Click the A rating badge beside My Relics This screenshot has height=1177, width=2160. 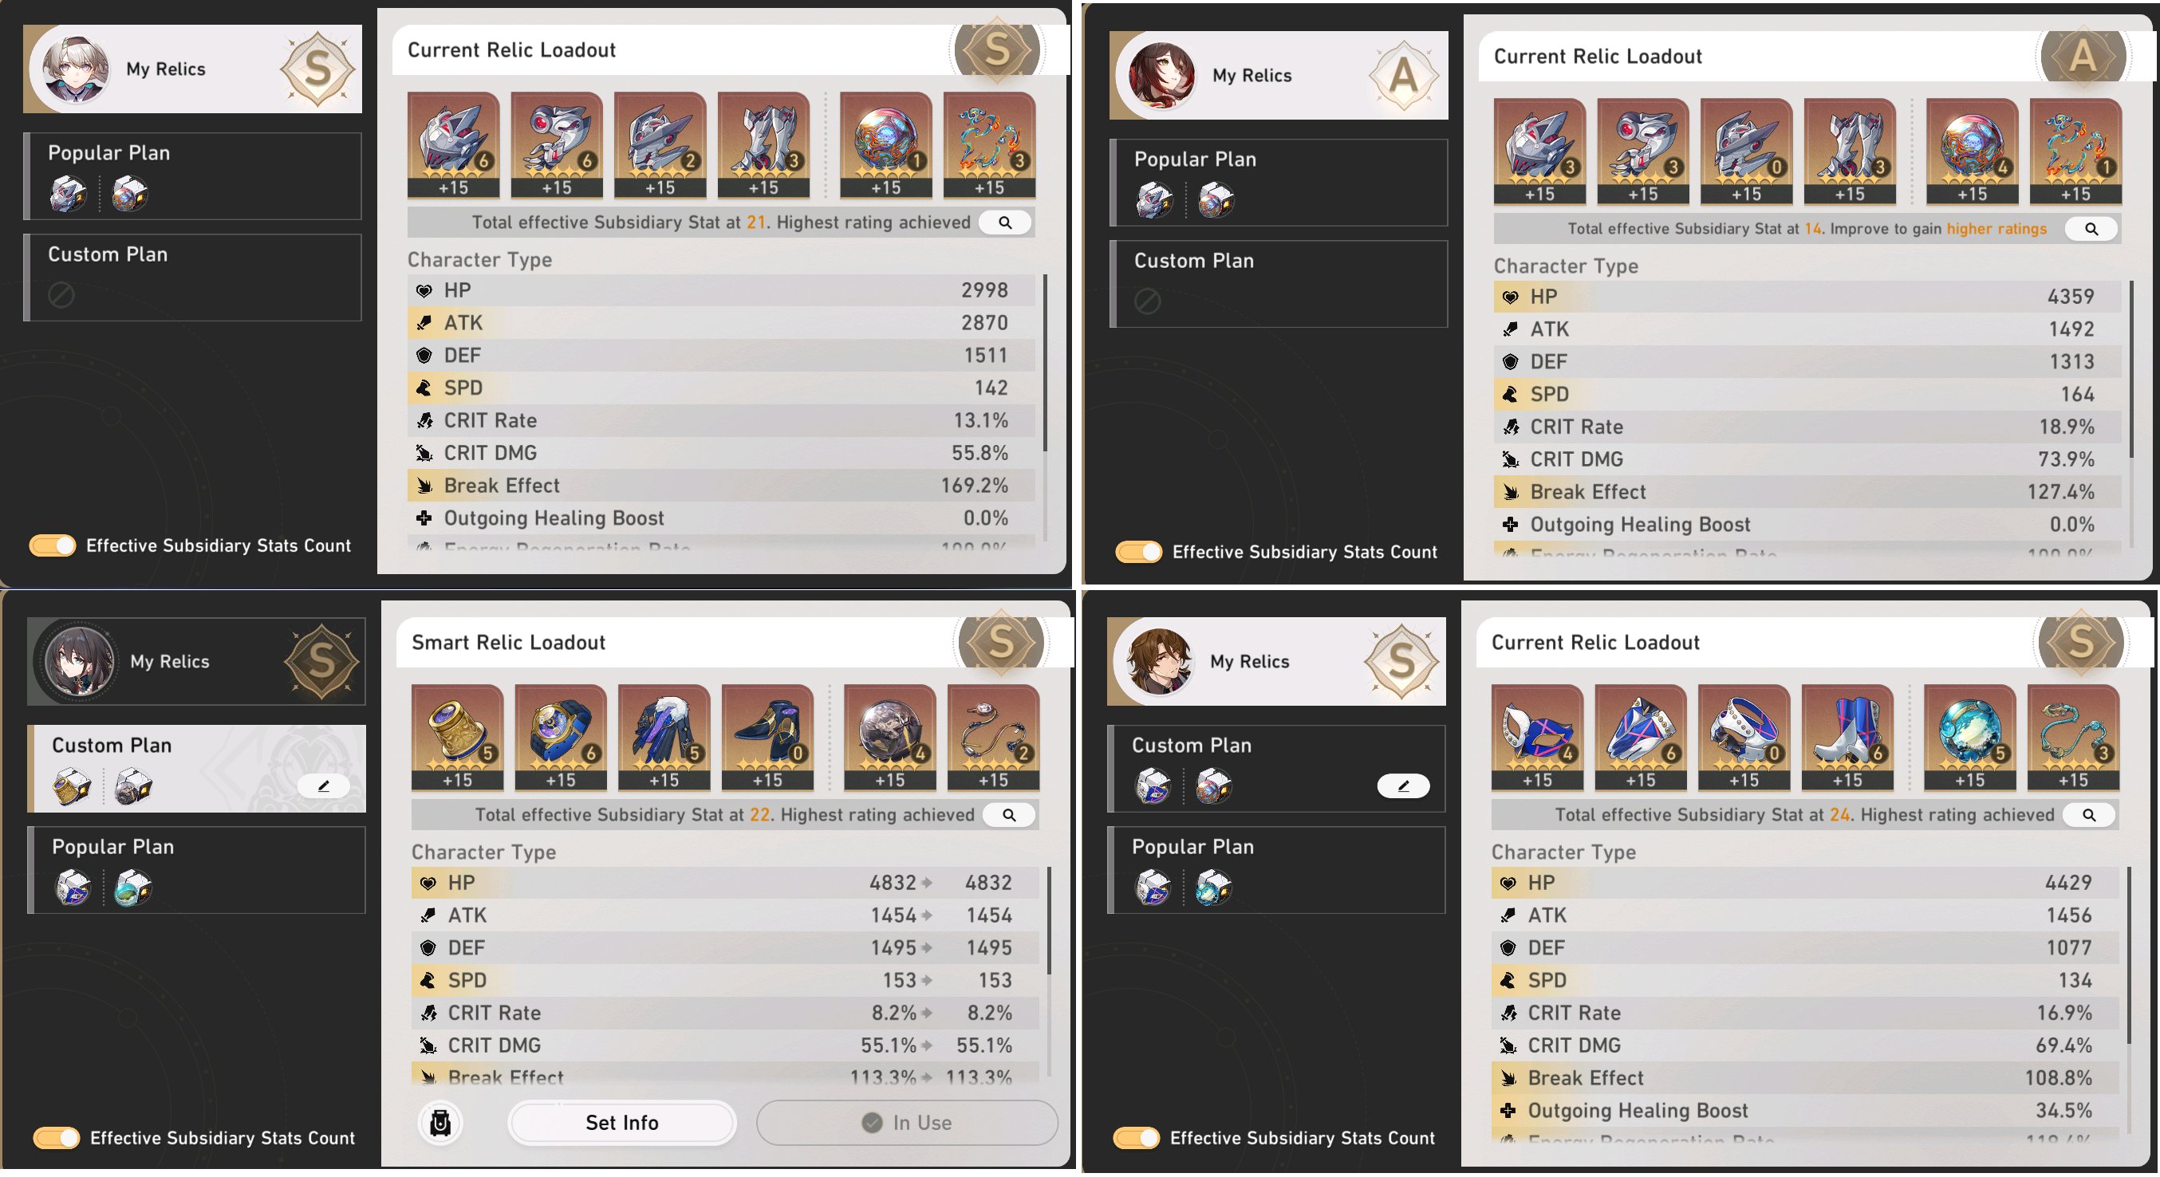tap(1403, 77)
